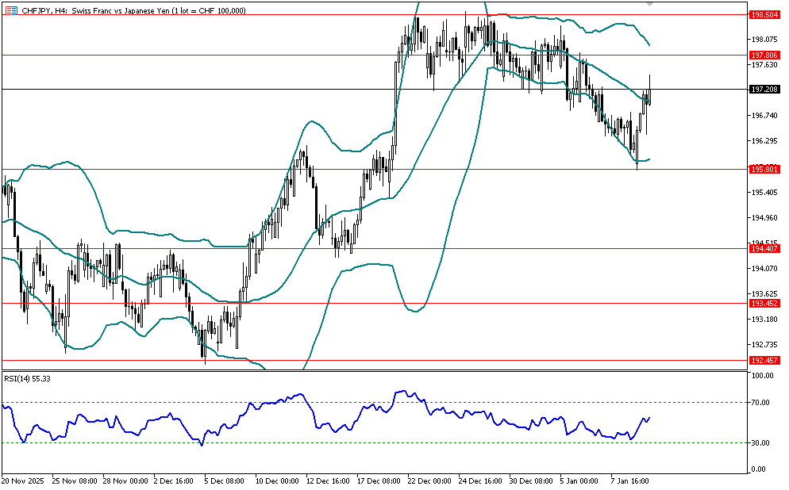
Task: Click the gray chart shift triangle marker
Action: click(x=650, y=5)
